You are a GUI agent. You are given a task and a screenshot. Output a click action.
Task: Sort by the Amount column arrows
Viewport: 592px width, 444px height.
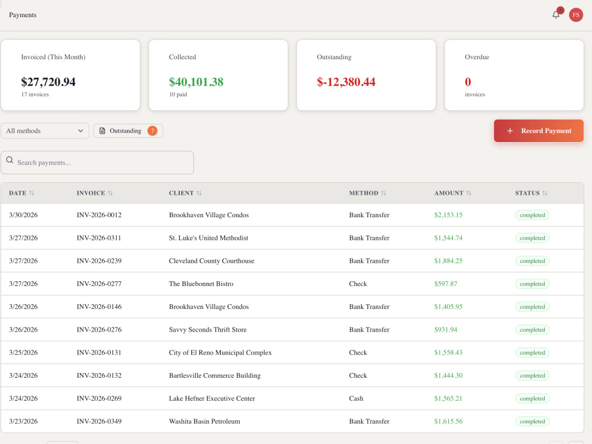[x=468, y=193]
